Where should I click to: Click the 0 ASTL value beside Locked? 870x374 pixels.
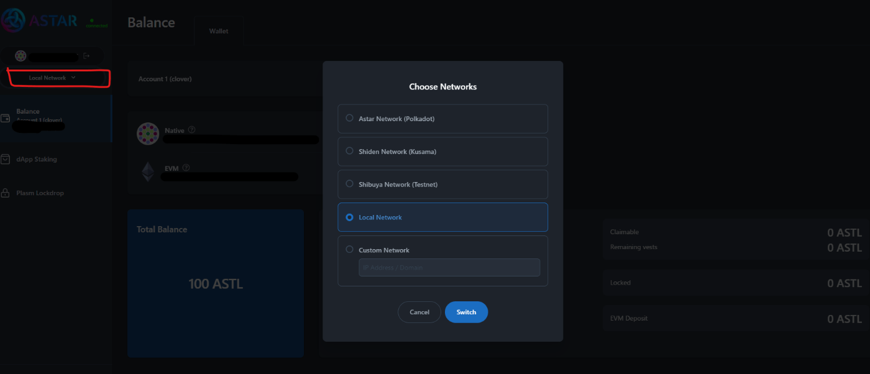click(x=845, y=283)
